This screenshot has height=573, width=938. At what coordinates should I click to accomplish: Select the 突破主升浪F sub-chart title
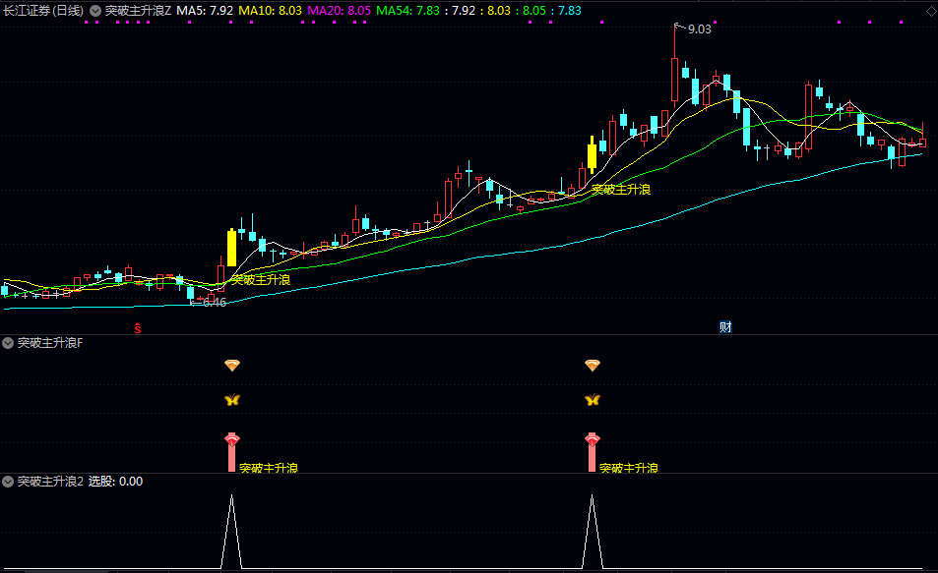50,343
